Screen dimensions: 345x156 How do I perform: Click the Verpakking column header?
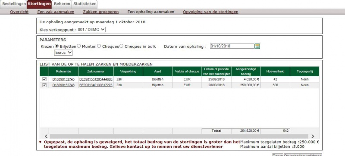point(128,72)
